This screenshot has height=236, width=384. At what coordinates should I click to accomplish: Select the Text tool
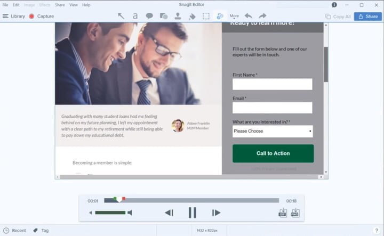click(135, 16)
